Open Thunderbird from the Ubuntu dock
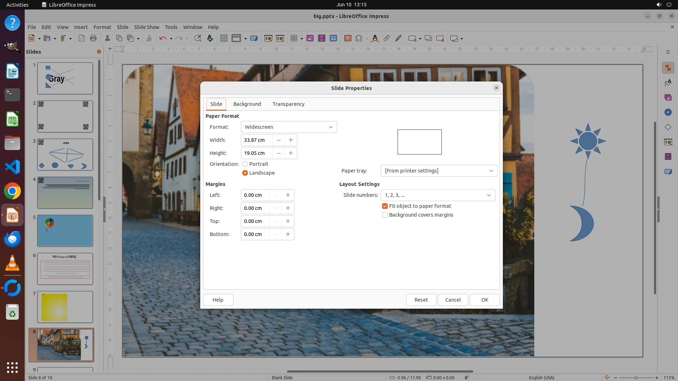 [12, 240]
